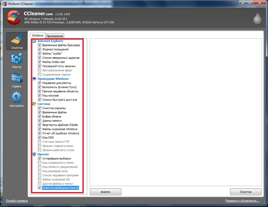Click the Очистка button at bottom right

pyautogui.click(x=246, y=192)
